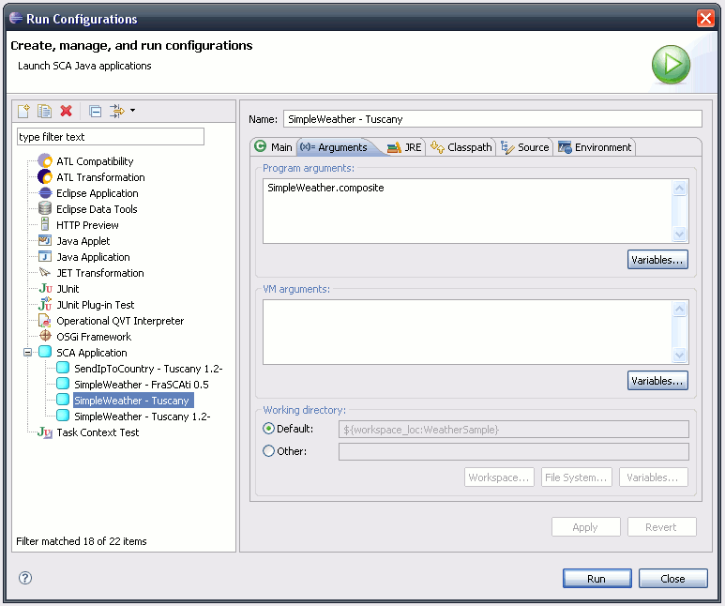Click Program arguments scrollbar up arrow
The image size is (725, 606).
tap(679, 188)
